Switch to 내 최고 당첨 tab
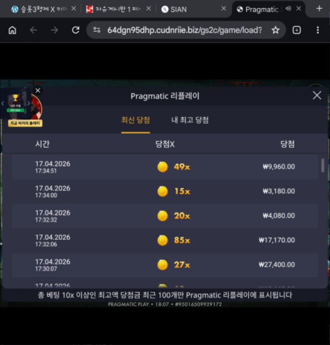 click(x=190, y=120)
